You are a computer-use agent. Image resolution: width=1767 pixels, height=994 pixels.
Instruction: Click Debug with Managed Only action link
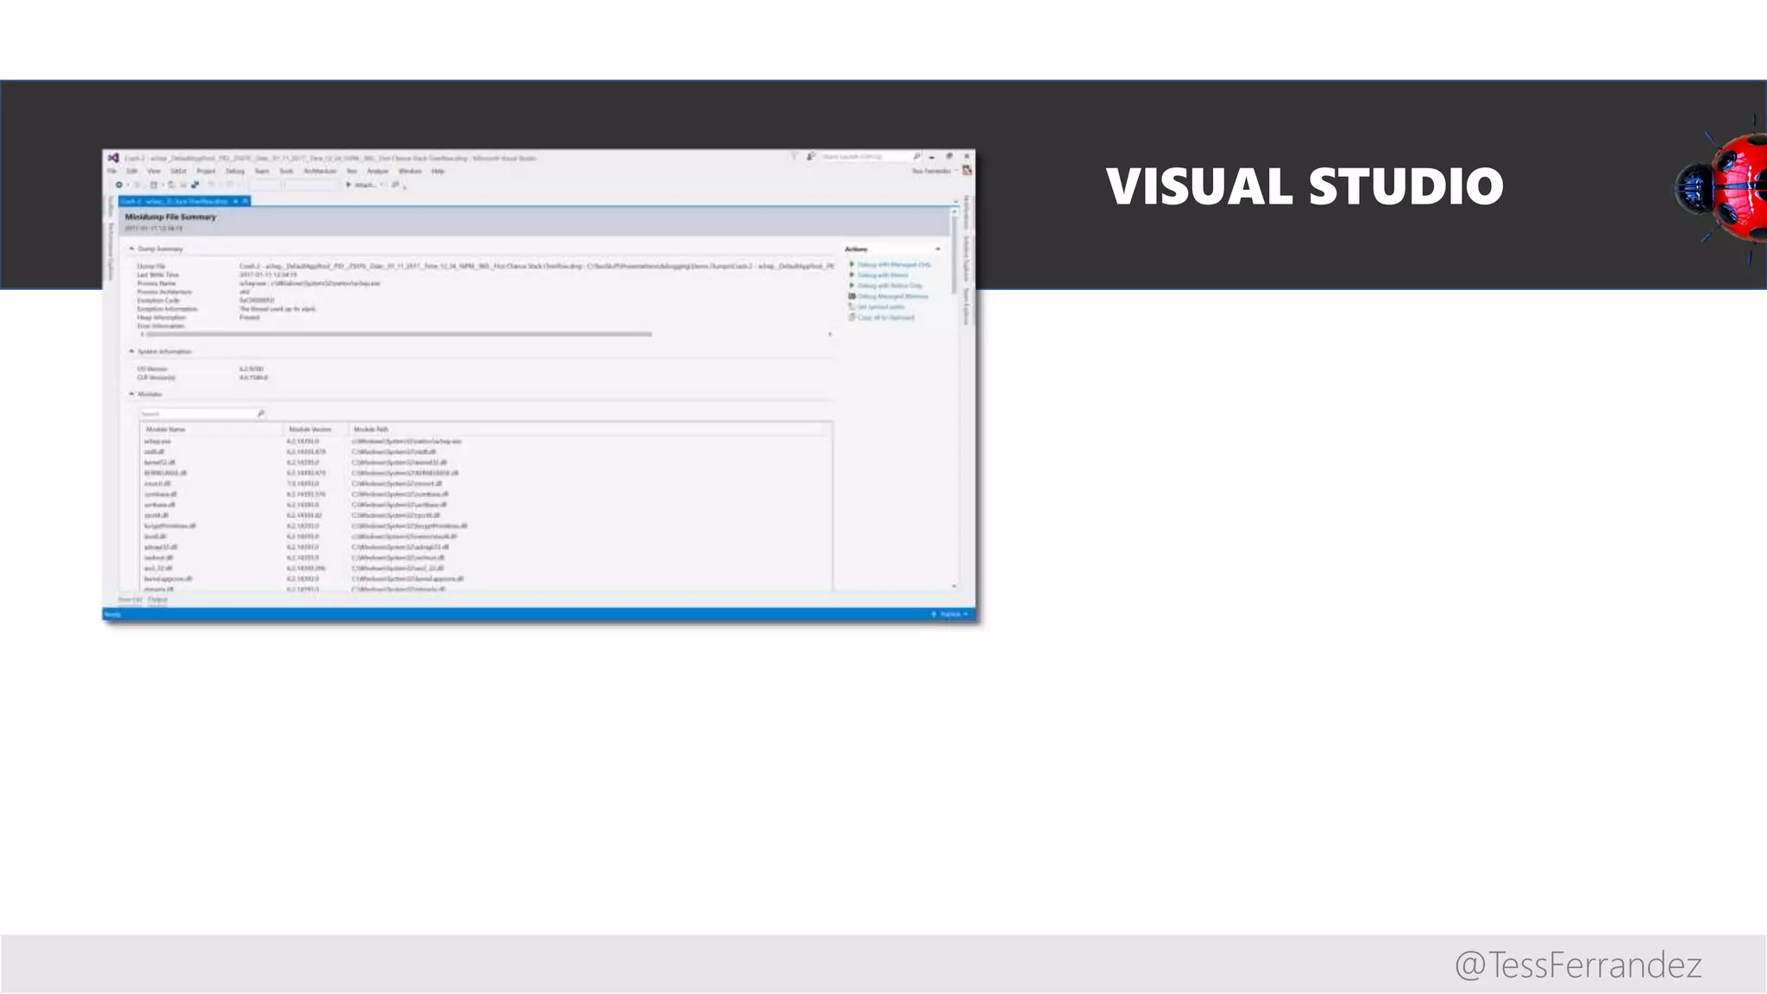(x=894, y=265)
